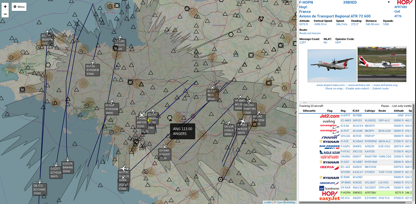Select the BCN-LGW route cell
The image size is (416, 204).
384,131
